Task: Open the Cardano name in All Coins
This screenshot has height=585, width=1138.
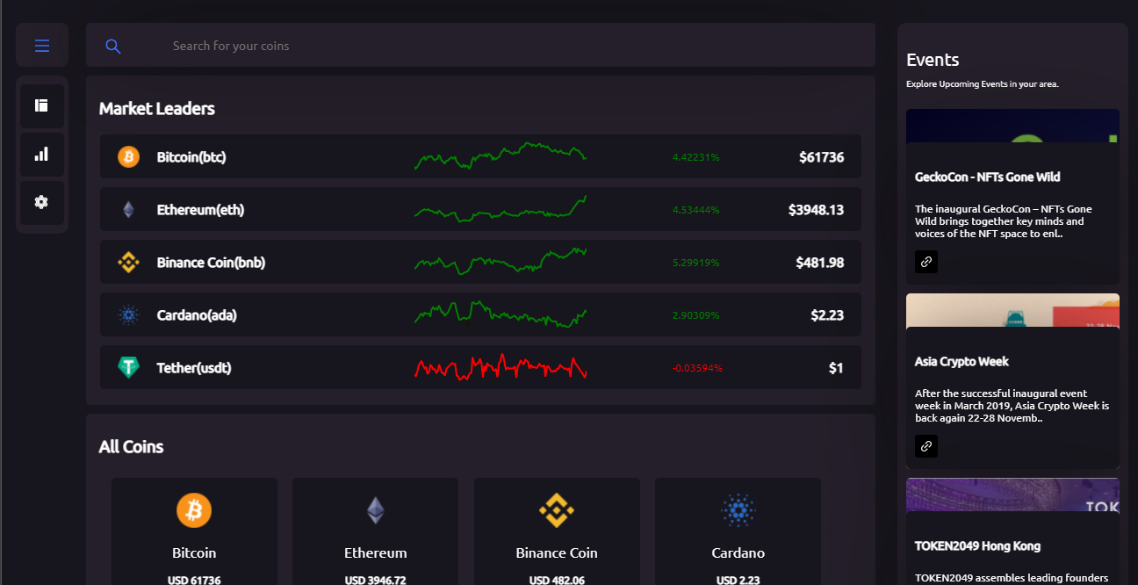Action: pyautogui.click(x=738, y=553)
